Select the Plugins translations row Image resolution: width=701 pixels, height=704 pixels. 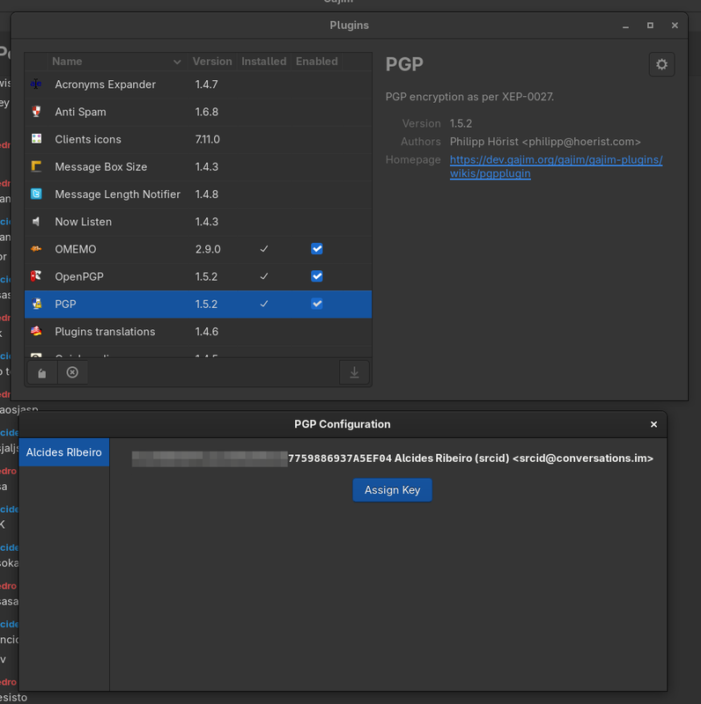(x=198, y=332)
